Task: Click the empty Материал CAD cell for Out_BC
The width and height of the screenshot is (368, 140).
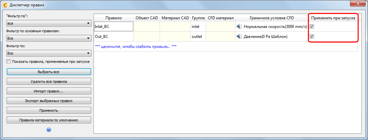Action: click(x=175, y=37)
